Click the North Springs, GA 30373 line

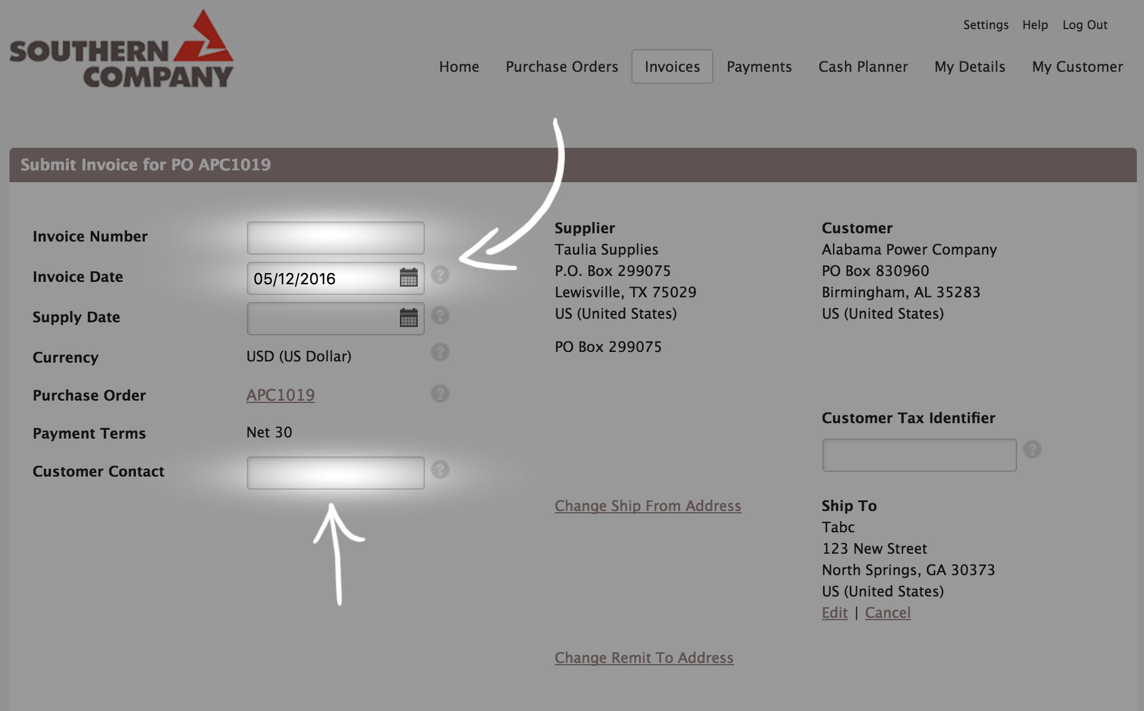tap(908, 570)
